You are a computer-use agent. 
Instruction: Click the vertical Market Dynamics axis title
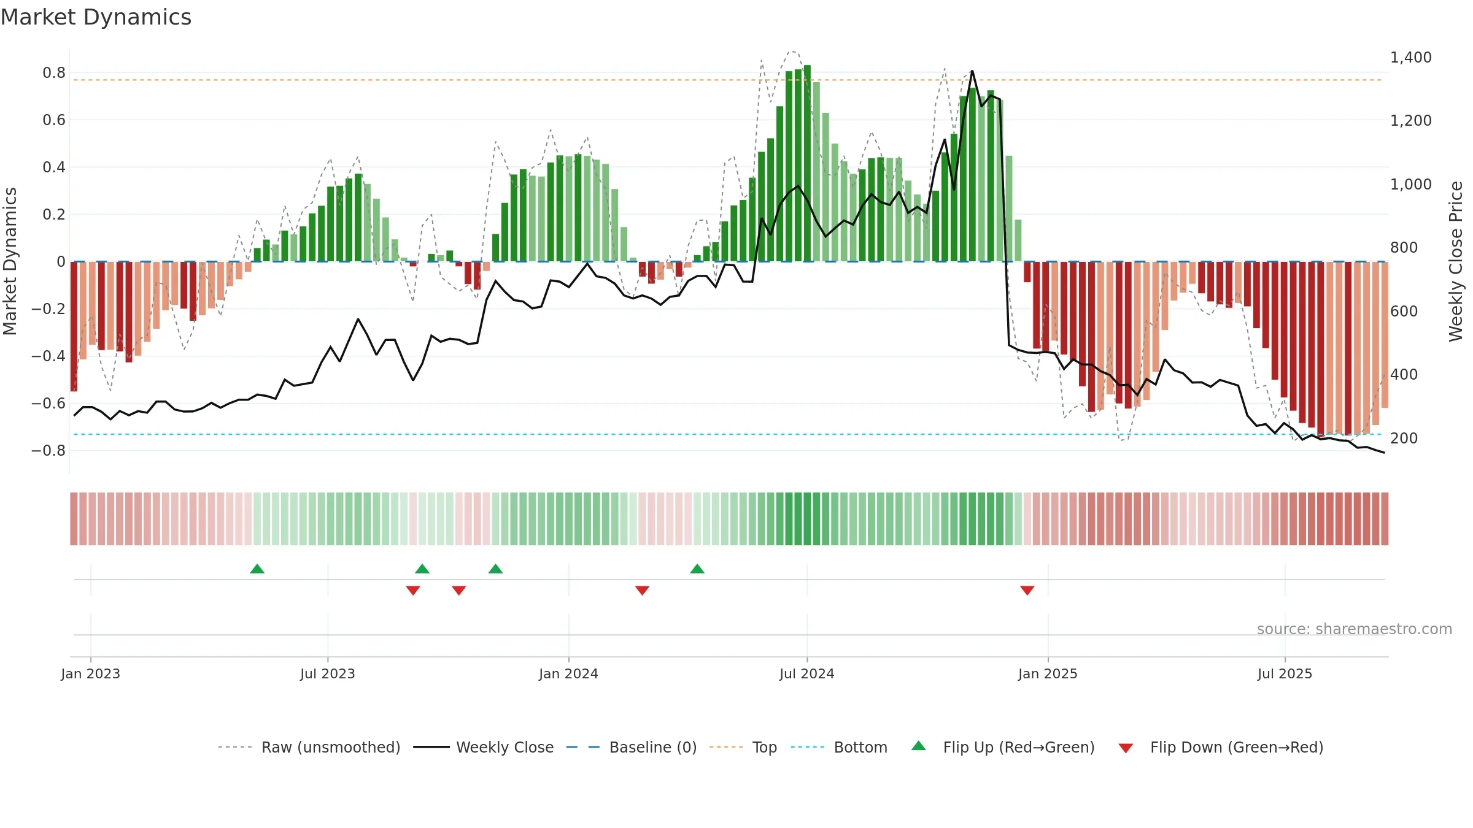coord(10,261)
